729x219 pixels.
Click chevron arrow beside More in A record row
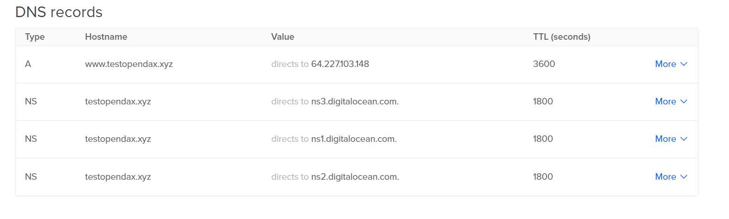[x=684, y=64]
